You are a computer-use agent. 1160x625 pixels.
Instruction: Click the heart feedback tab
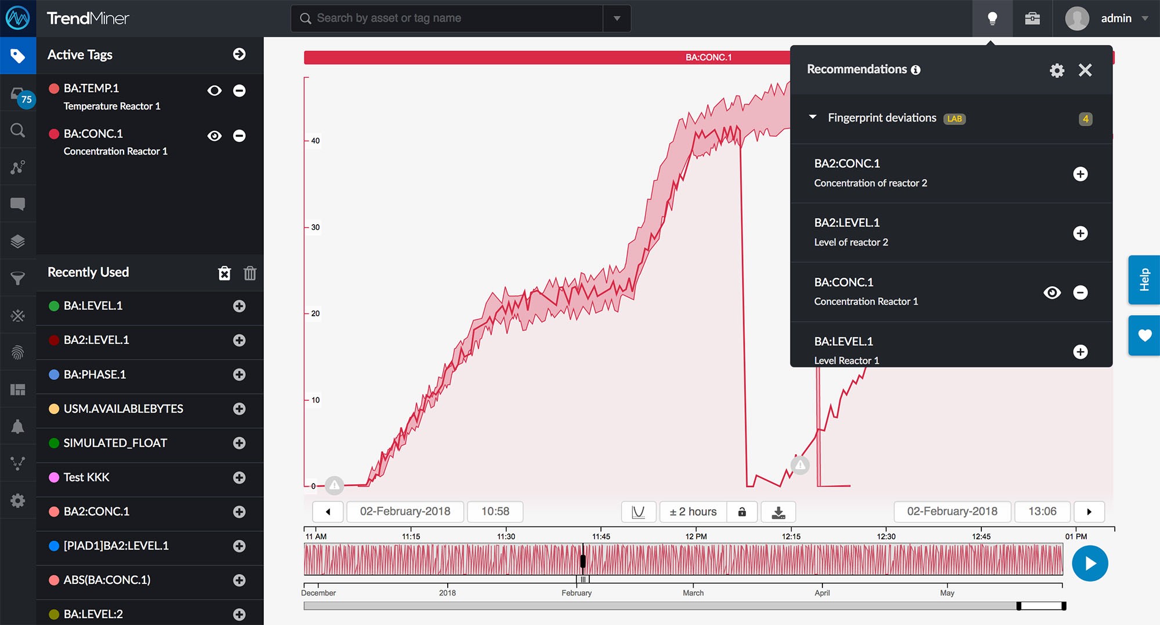(x=1144, y=335)
